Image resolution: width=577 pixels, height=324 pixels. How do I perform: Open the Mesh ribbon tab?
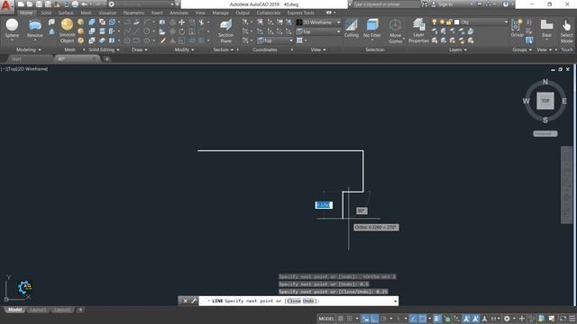coord(87,13)
